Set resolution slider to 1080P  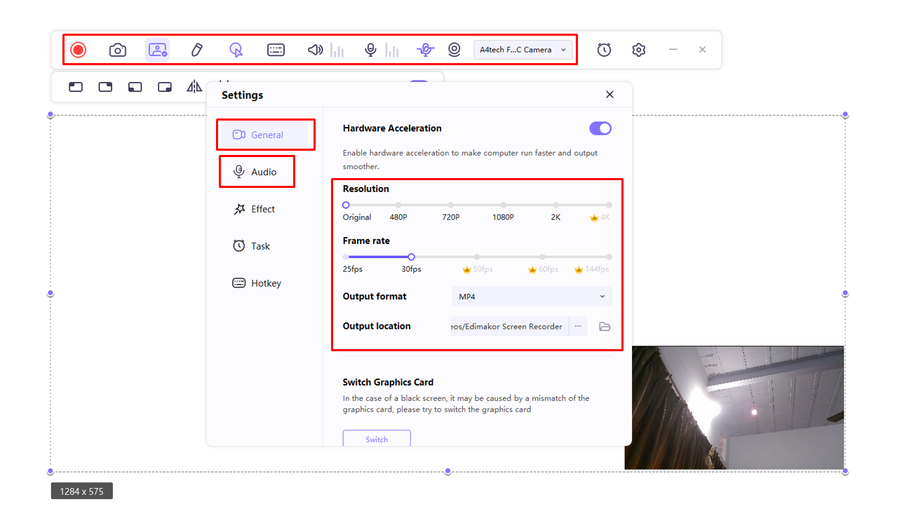503,205
